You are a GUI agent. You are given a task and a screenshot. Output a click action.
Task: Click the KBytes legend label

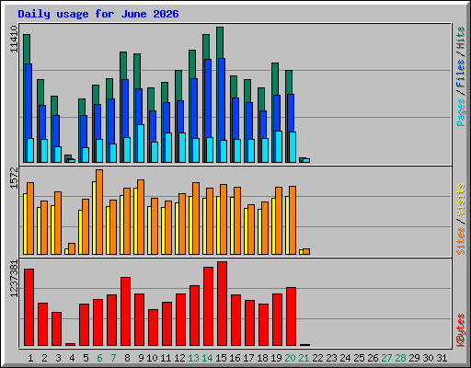click(461, 330)
